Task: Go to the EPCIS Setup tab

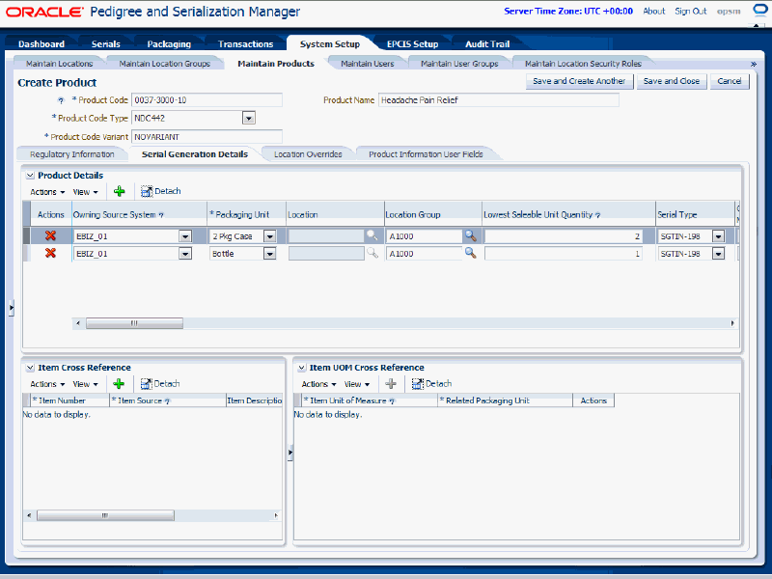Action: (x=413, y=43)
